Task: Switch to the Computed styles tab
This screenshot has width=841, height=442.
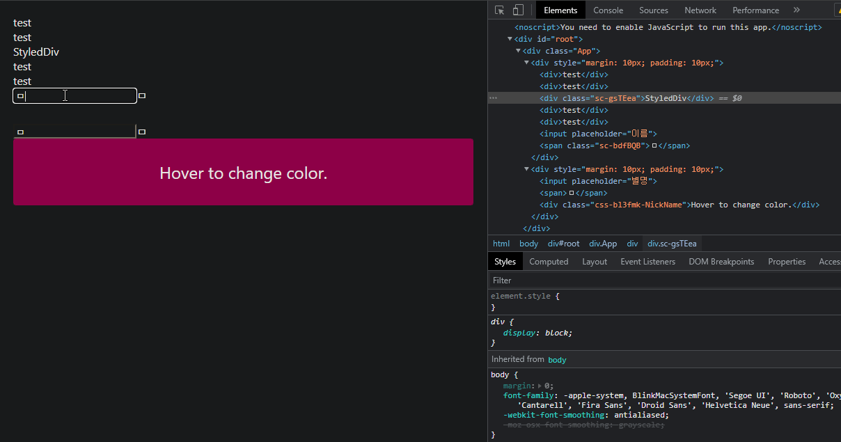Action: (x=549, y=261)
